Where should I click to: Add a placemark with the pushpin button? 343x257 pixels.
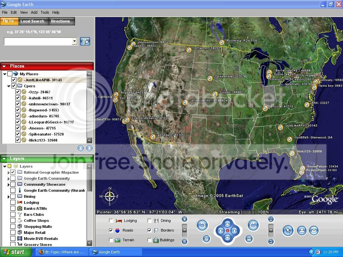pyautogui.click(x=288, y=231)
